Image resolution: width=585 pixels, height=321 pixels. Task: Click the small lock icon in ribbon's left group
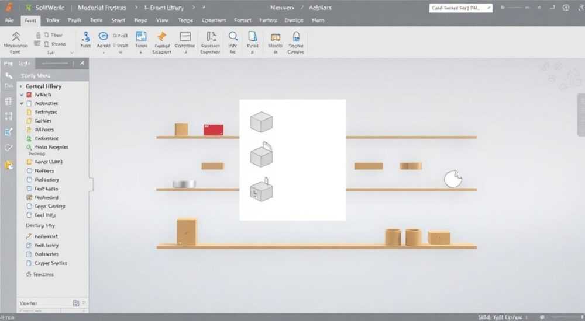[x=38, y=35]
